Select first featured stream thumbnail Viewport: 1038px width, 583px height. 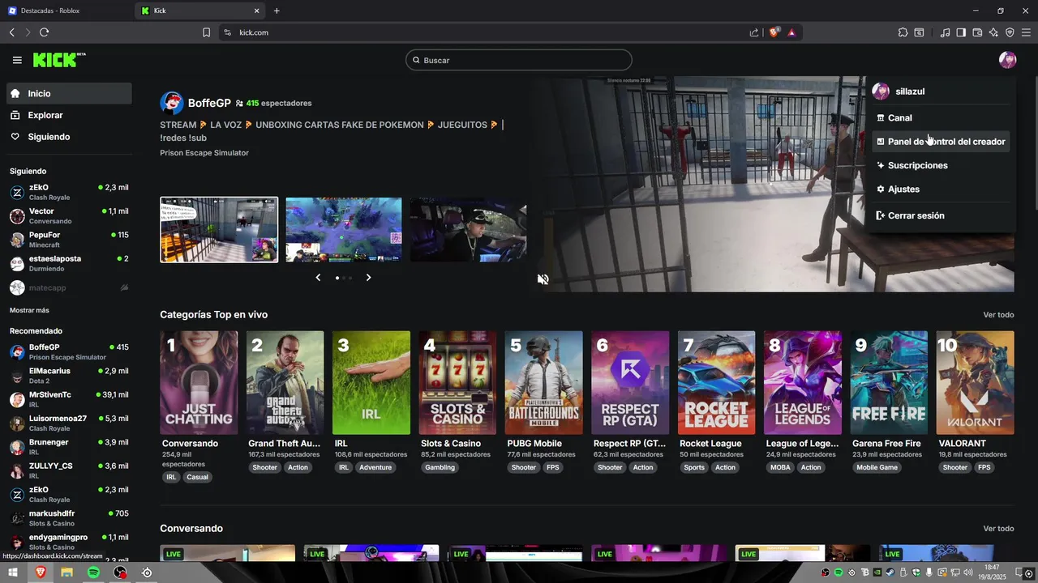(x=219, y=229)
